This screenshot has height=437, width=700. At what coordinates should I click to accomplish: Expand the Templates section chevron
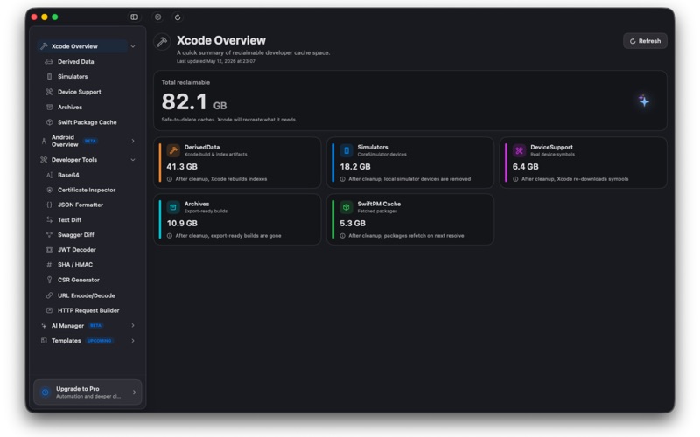[133, 341]
